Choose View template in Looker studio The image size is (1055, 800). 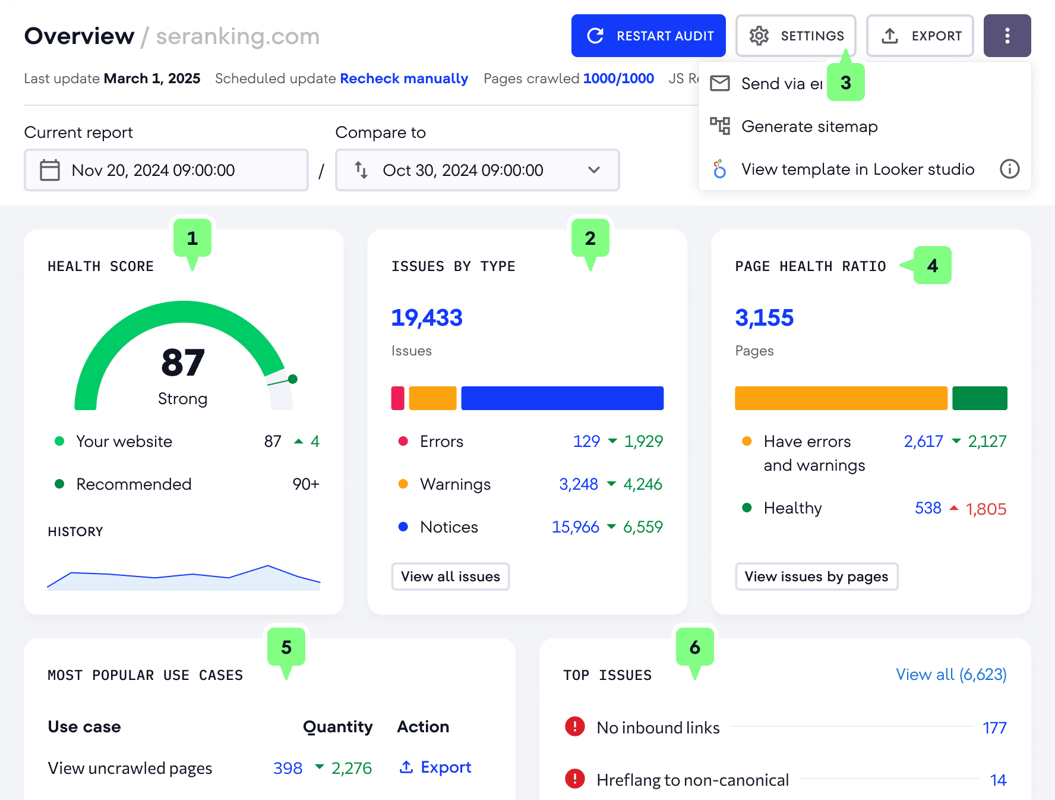pyautogui.click(x=857, y=169)
